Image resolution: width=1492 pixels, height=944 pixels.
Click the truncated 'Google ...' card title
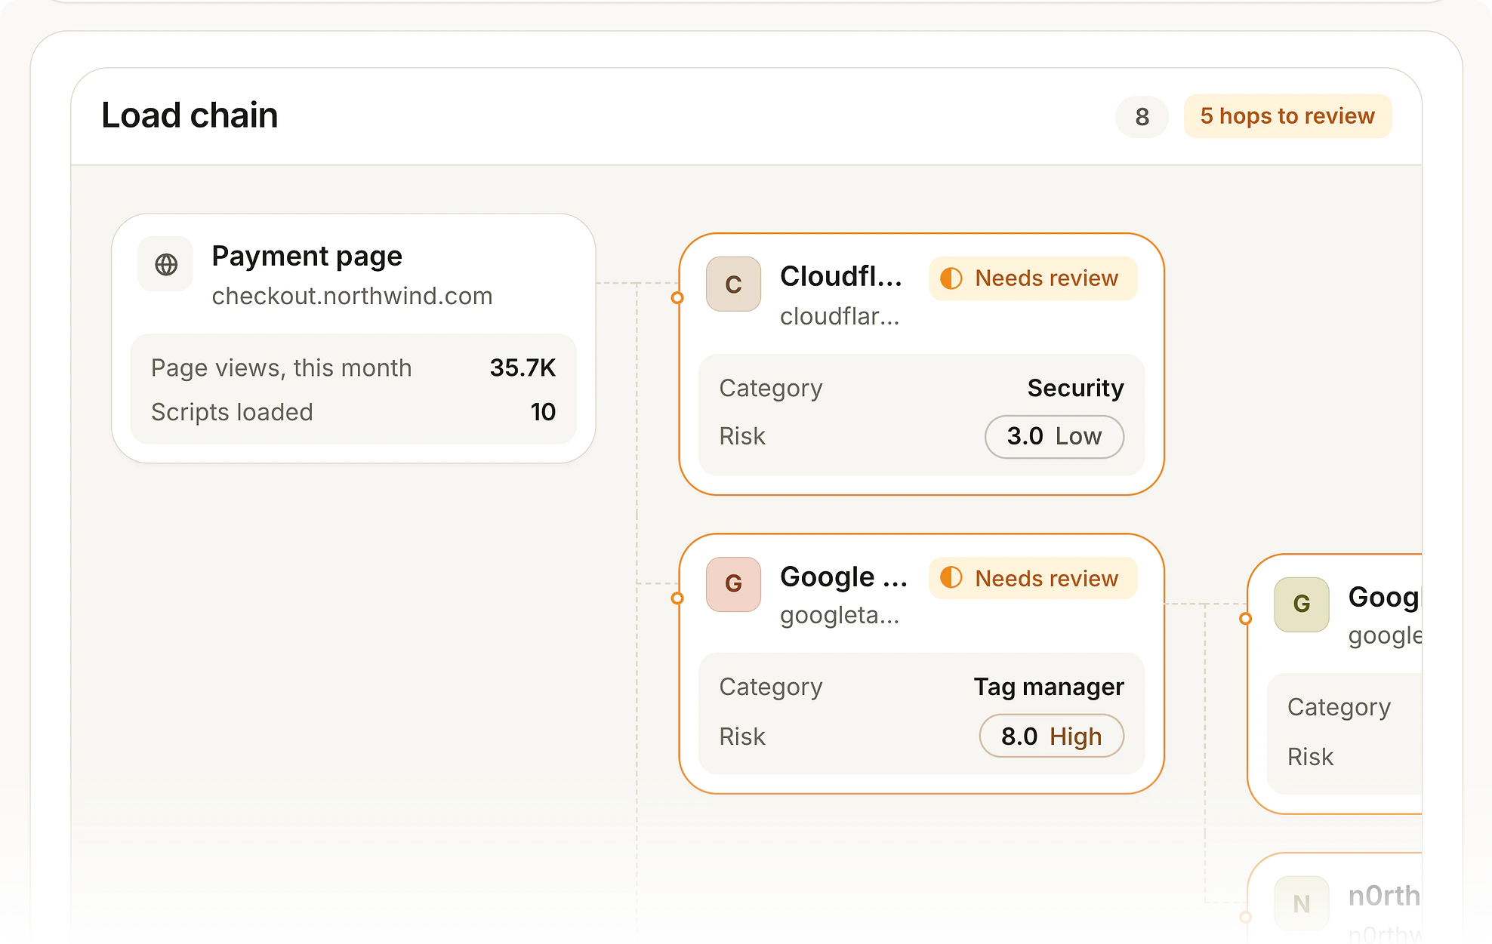843,577
